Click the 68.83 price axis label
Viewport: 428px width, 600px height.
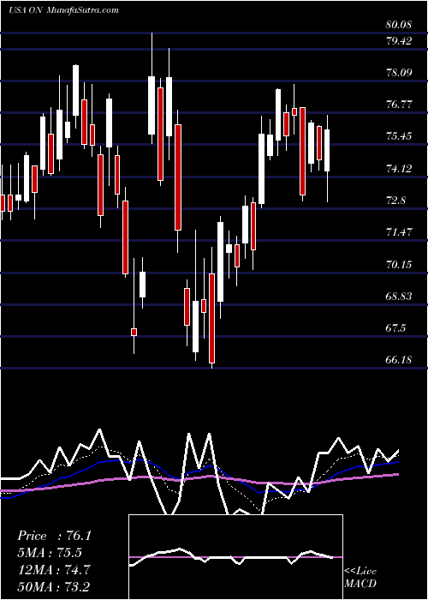point(399,297)
